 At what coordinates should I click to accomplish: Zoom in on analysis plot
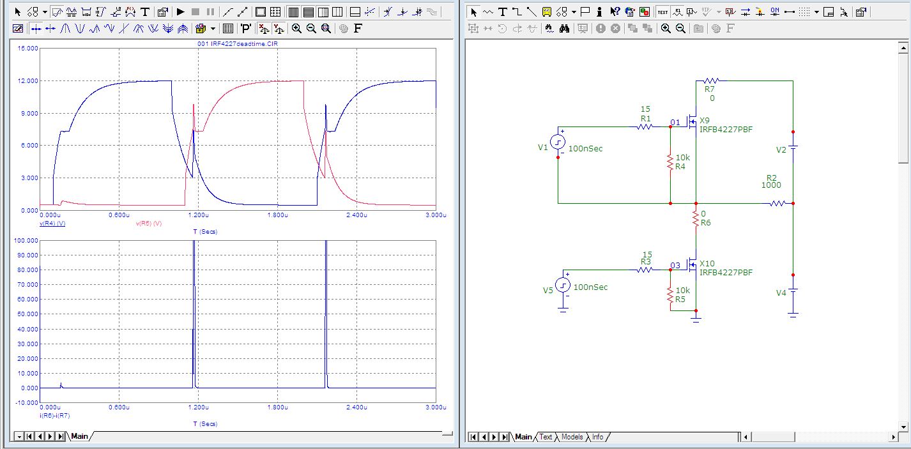[296, 28]
